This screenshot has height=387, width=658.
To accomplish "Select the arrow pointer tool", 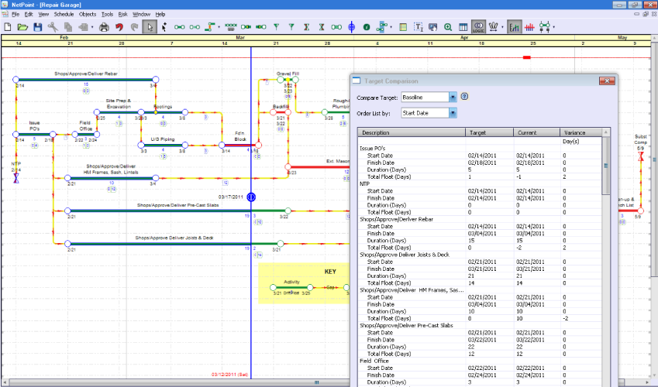I will pos(151,27).
